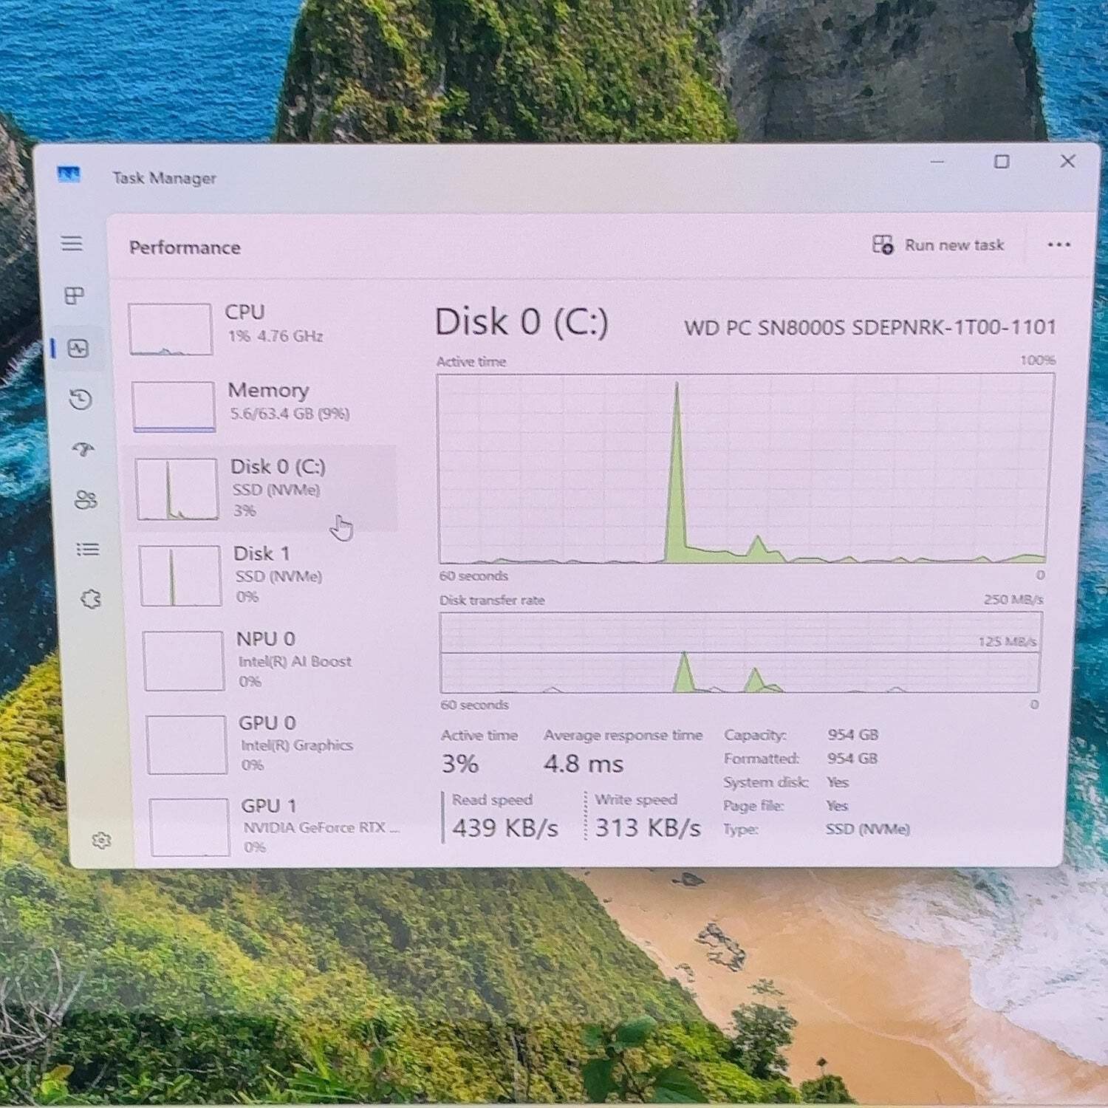The width and height of the screenshot is (1108, 1108).
Task: Click the Capacity 954 GB value
Action: (852, 735)
